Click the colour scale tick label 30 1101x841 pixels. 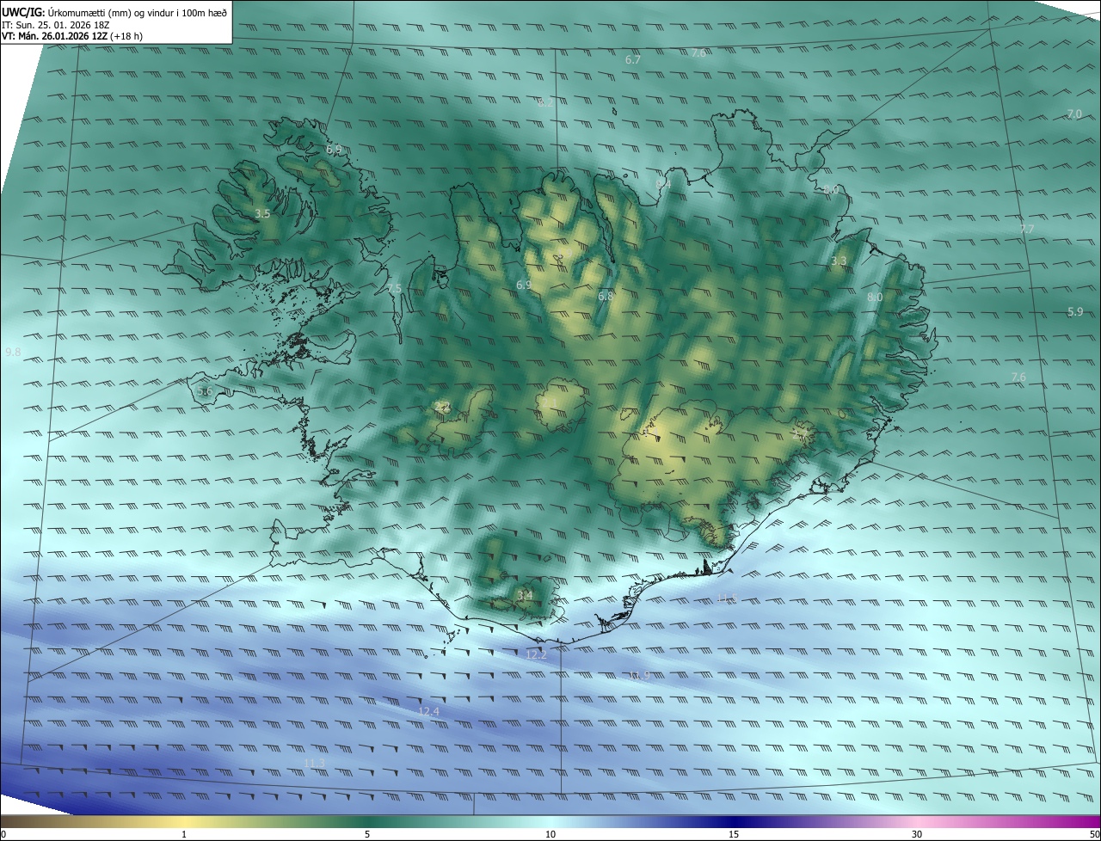click(917, 834)
